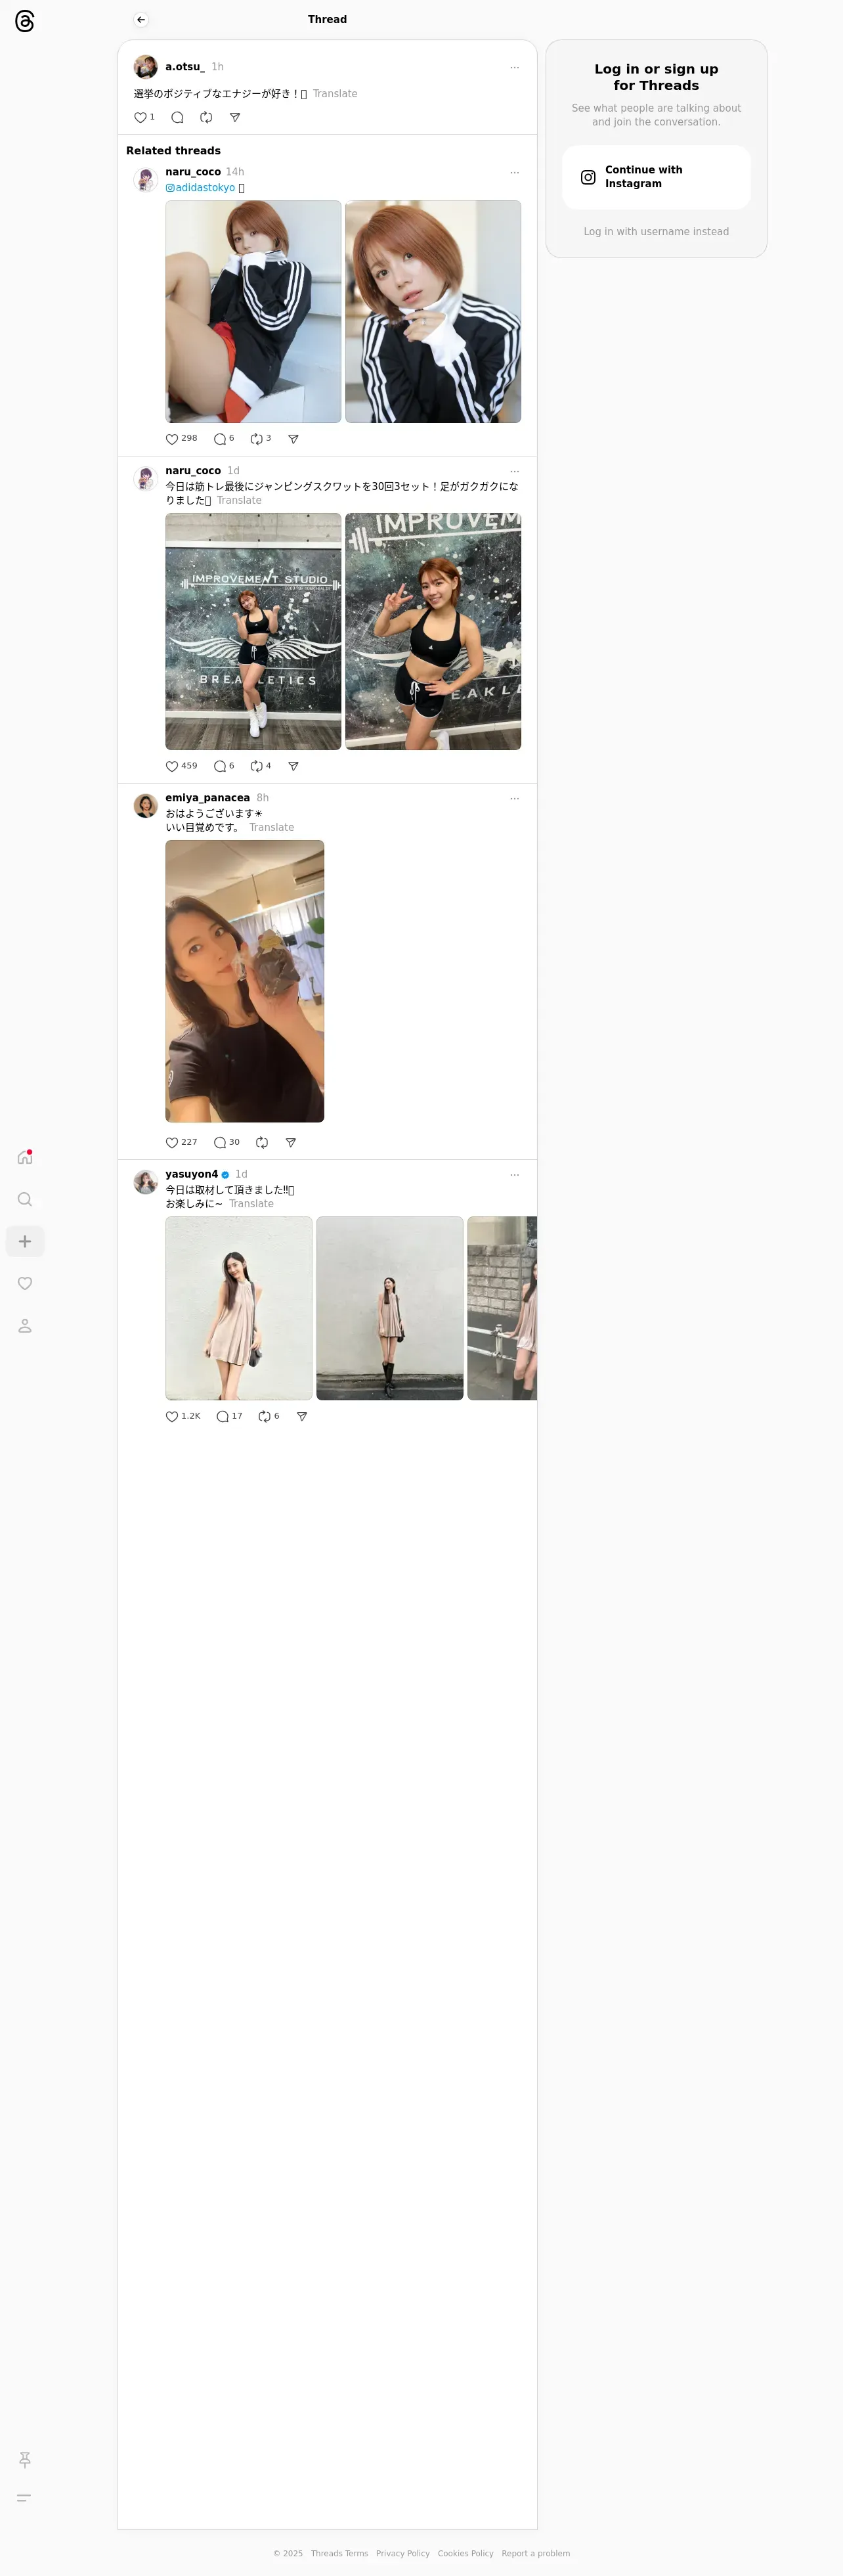Translate the a.otsu_ post
This screenshot has width=843, height=2576.
[335, 94]
